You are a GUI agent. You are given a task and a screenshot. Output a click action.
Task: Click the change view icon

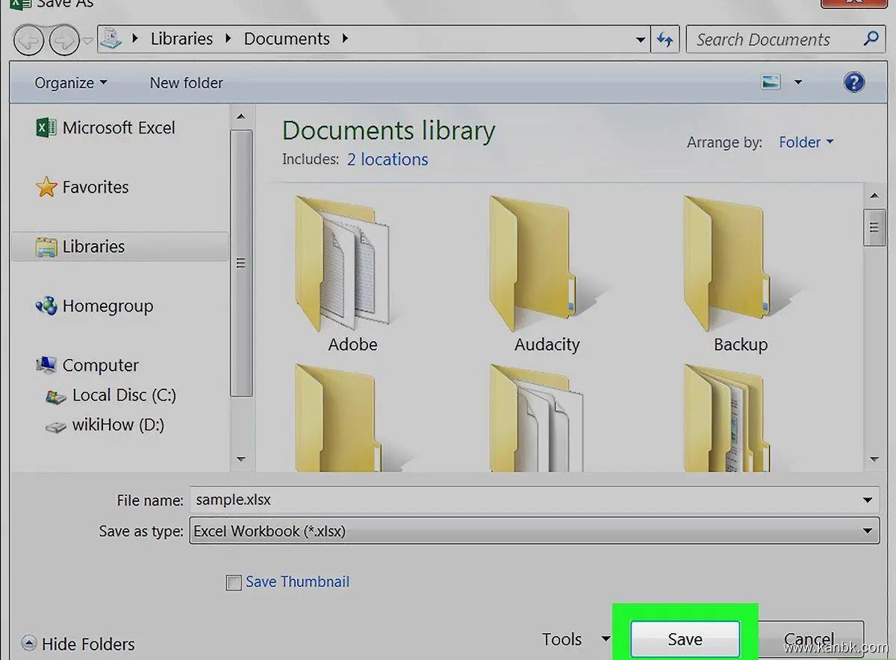[x=771, y=82]
